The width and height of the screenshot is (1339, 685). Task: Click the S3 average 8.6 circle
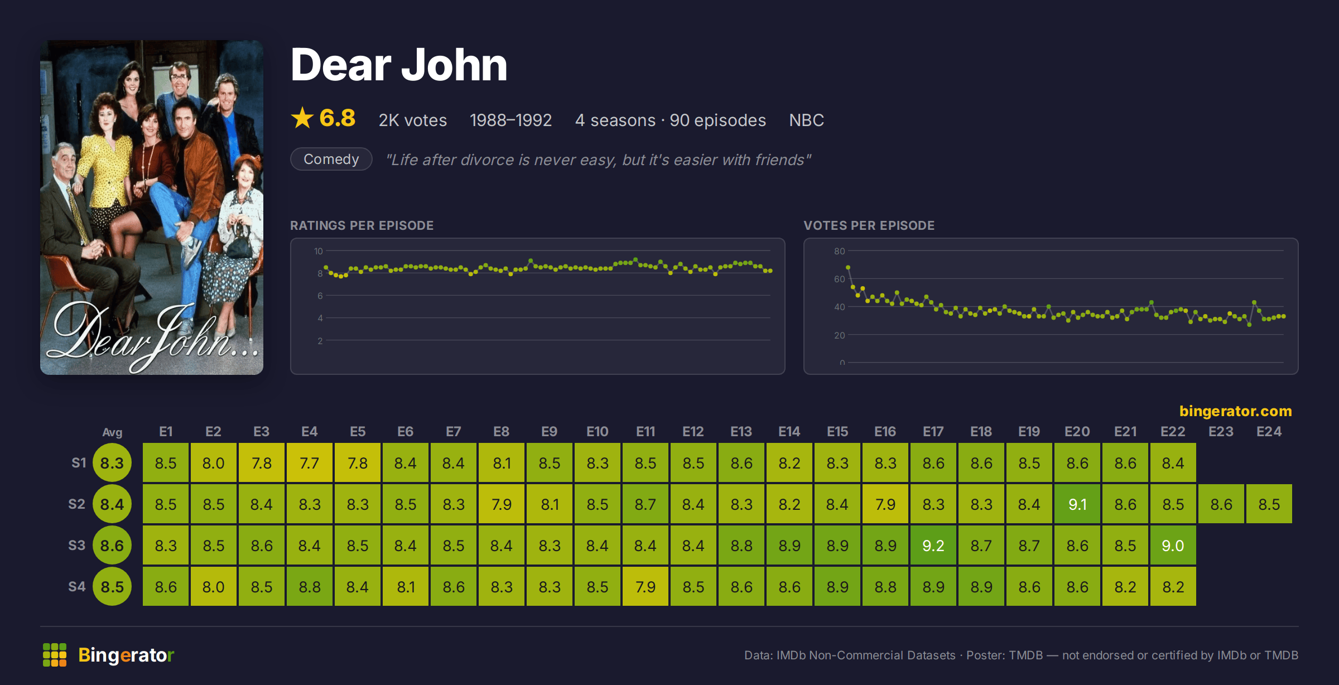[112, 546]
